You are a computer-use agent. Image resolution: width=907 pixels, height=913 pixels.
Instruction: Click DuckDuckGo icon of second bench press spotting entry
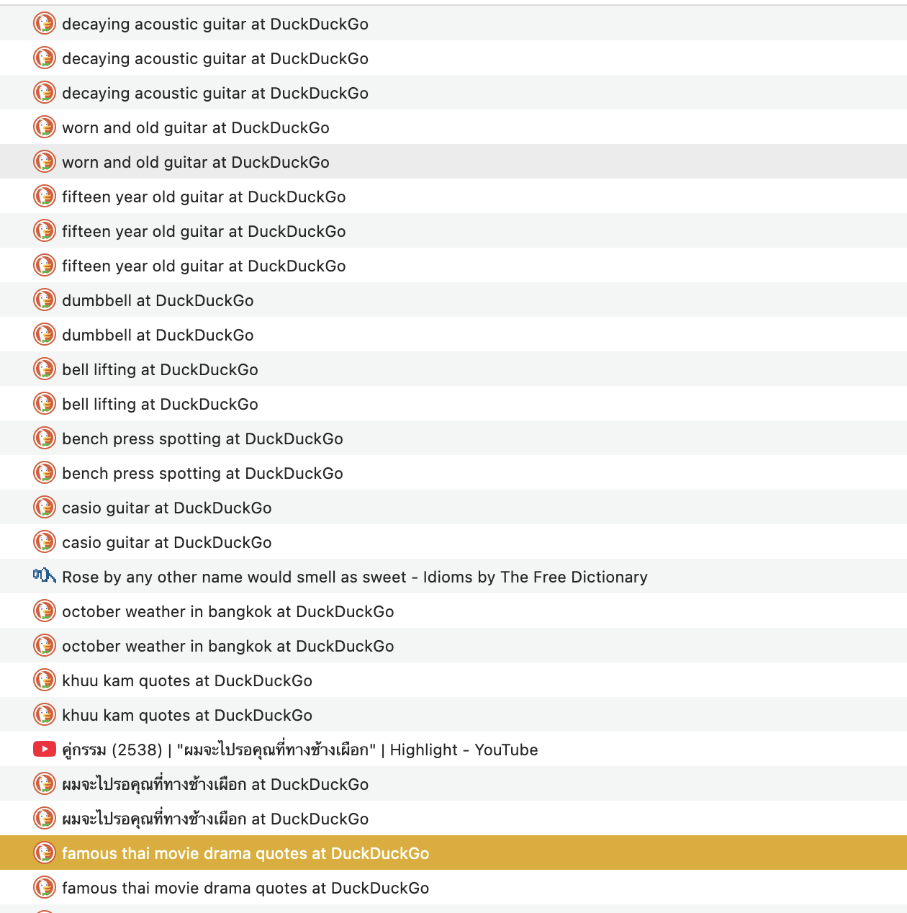(45, 473)
